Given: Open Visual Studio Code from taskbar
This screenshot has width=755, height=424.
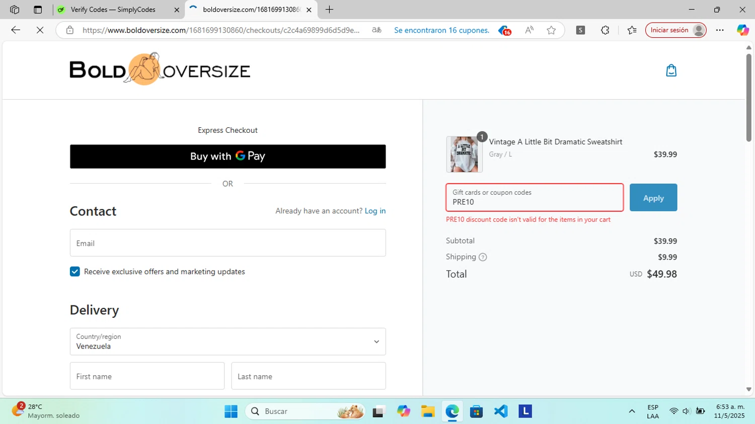Looking at the screenshot, I should (501, 411).
